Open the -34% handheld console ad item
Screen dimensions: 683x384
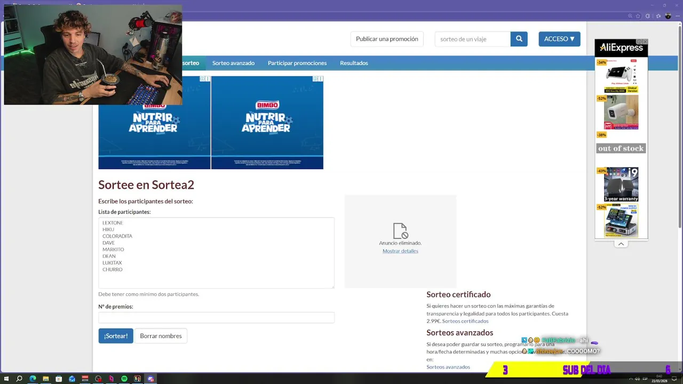pyautogui.click(x=621, y=76)
